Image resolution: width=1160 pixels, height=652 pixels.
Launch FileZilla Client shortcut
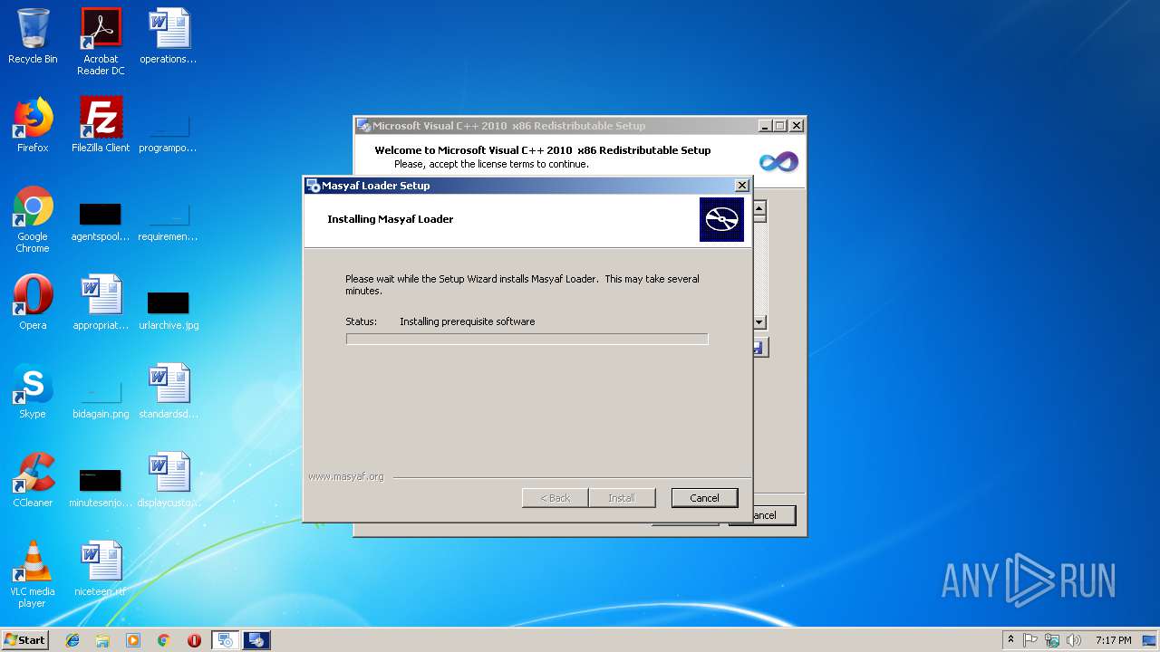pos(101,125)
